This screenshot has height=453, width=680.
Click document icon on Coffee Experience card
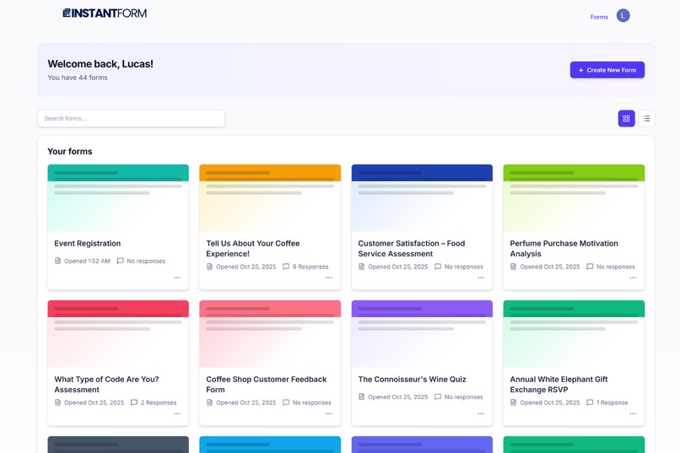coord(209,267)
